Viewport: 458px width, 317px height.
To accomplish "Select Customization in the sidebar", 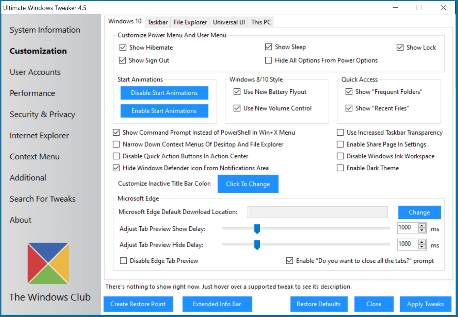I will click(38, 51).
